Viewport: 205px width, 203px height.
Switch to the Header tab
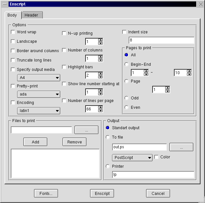pos(31,15)
